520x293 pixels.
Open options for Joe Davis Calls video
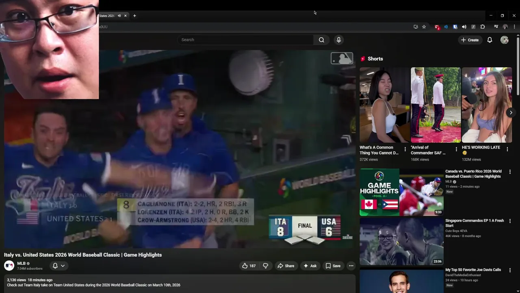coord(510,270)
